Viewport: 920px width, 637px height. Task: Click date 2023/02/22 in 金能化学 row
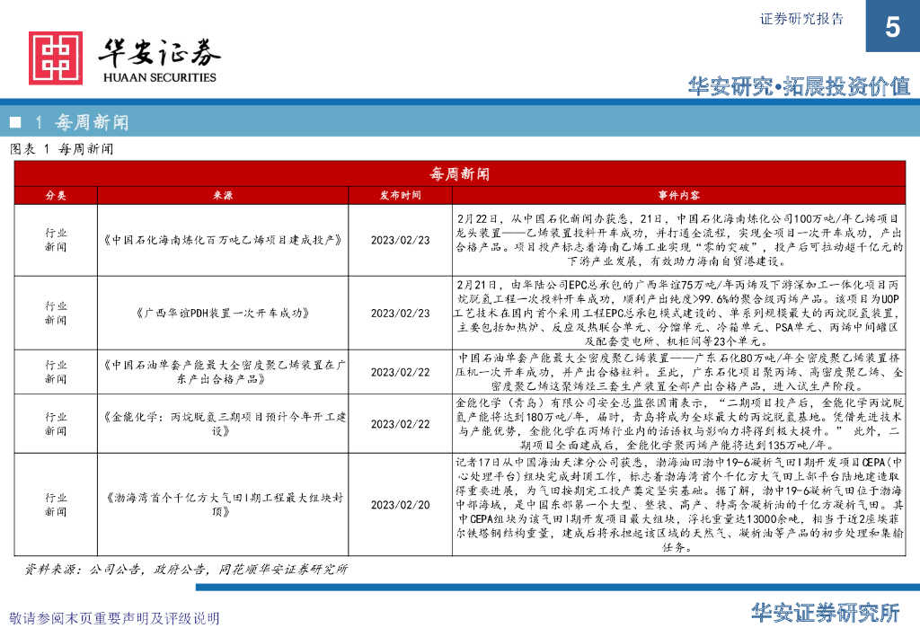pos(400,423)
